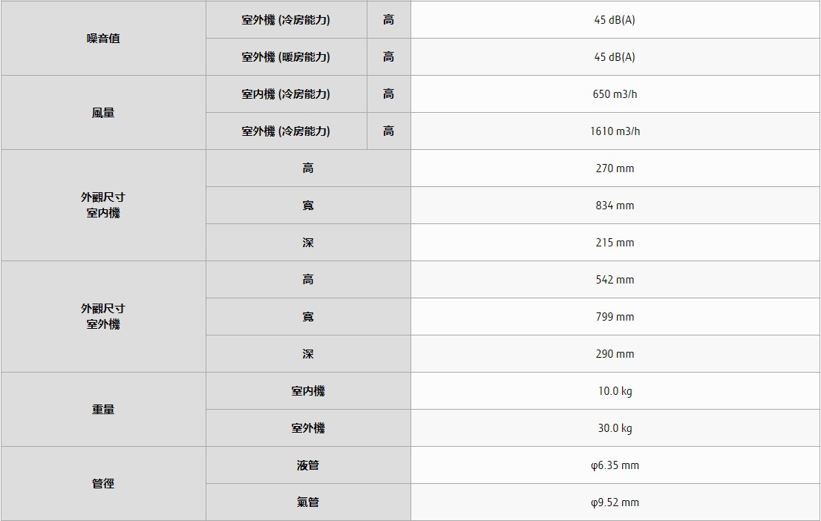Click the 噪音值 row header cell
Screen dimensions: 821x521
(103, 39)
